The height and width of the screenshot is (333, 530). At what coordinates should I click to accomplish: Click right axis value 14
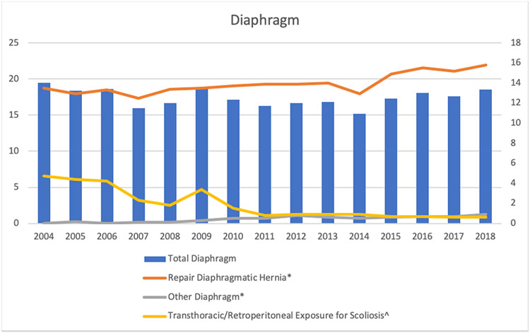tap(515, 83)
